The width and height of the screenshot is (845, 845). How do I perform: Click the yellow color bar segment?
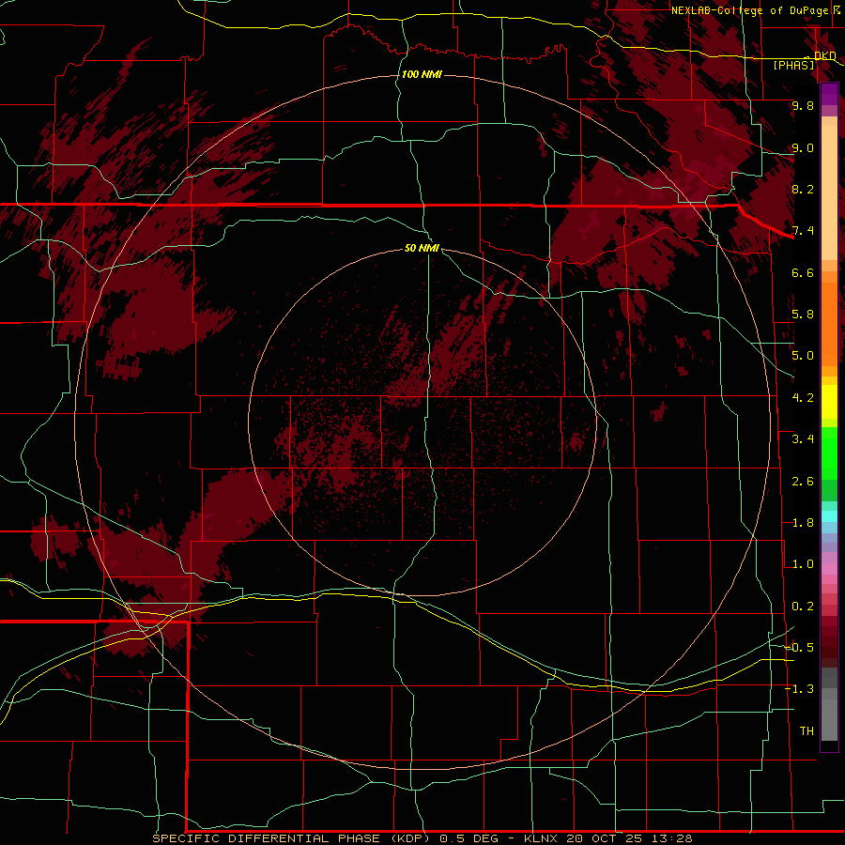pyautogui.click(x=829, y=402)
